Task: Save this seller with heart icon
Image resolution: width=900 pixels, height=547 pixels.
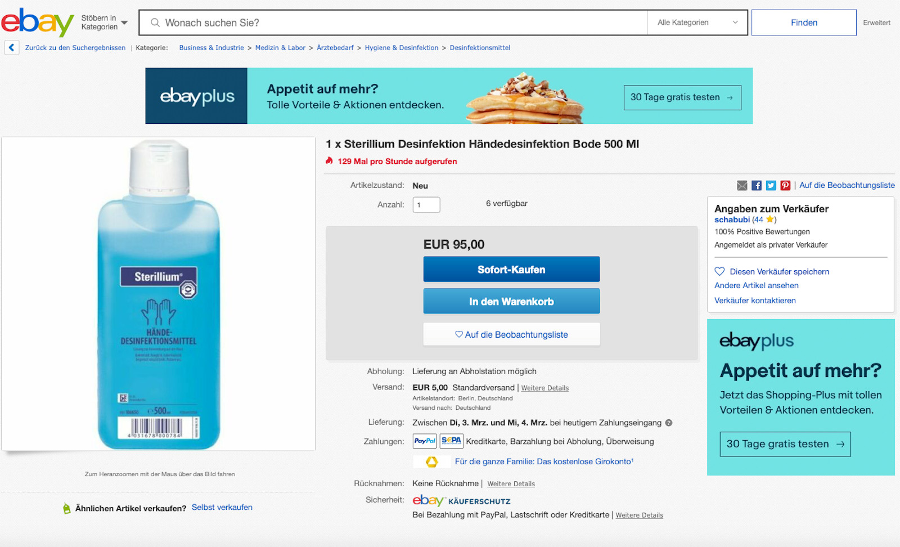Action: click(x=719, y=271)
